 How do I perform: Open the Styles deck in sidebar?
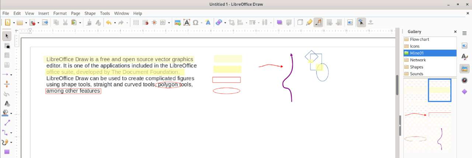click(x=465, y=57)
